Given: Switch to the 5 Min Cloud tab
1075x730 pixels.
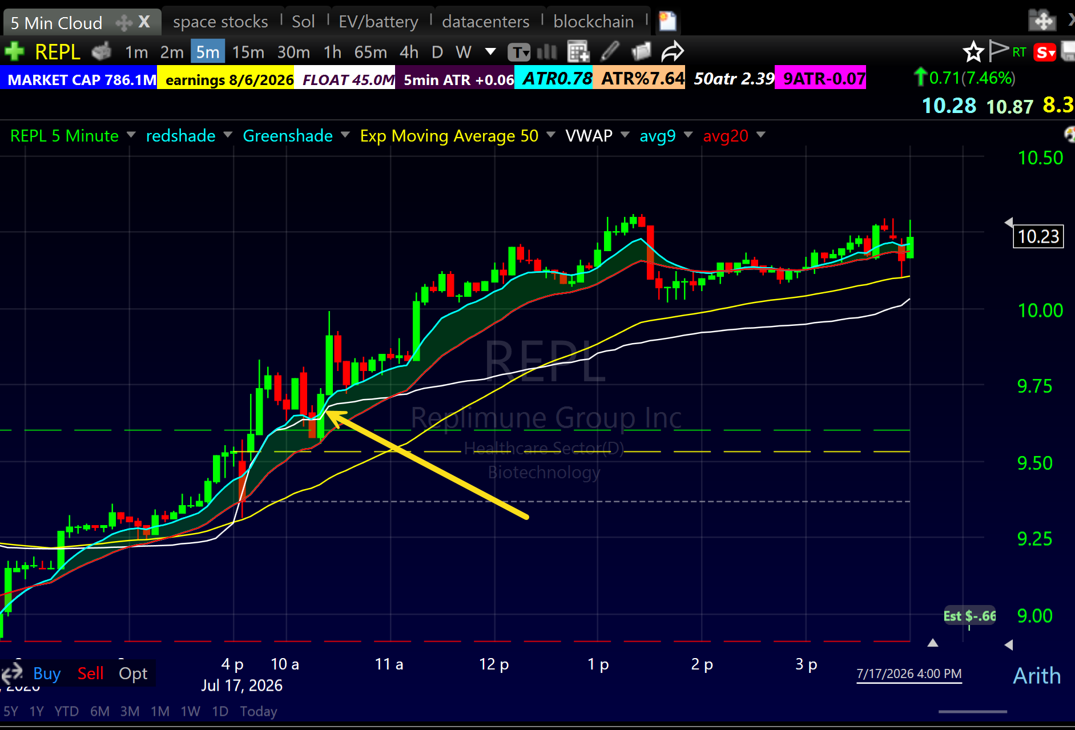Looking at the screenshot, I should tap(57, 23).
